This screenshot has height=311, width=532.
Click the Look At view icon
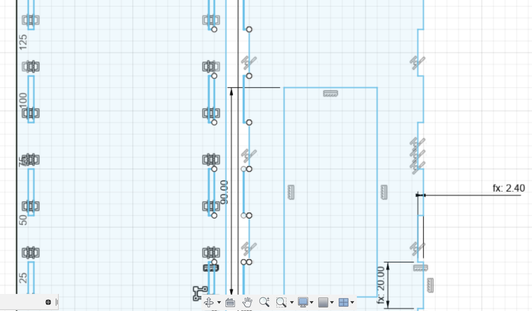(x=230, y=302)
